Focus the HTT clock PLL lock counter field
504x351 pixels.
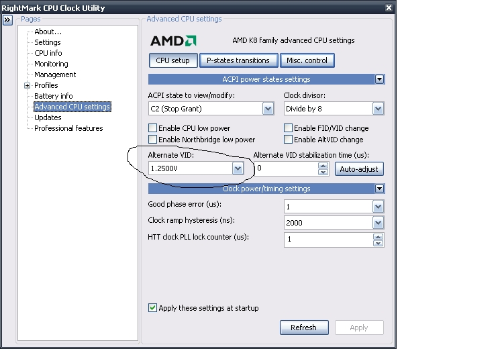(329, 240)
